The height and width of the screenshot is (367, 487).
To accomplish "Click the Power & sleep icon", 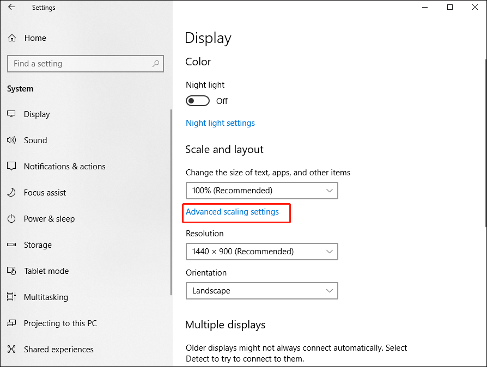I will coord(11,218).
